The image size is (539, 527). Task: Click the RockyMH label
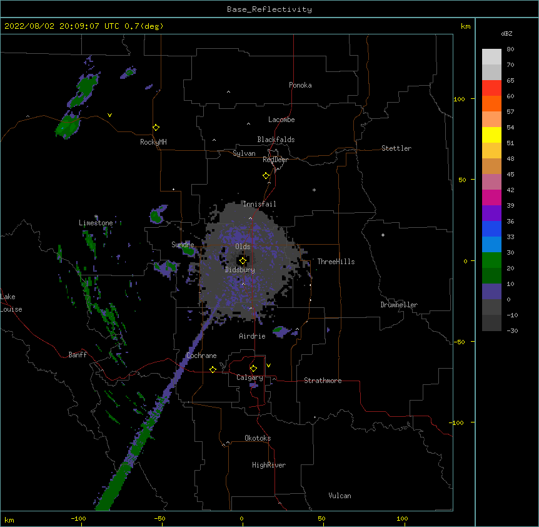[x=153, y=142]
